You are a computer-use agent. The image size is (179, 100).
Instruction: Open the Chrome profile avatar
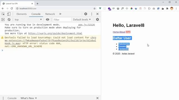pyautogui.click(x=172, y=9)
